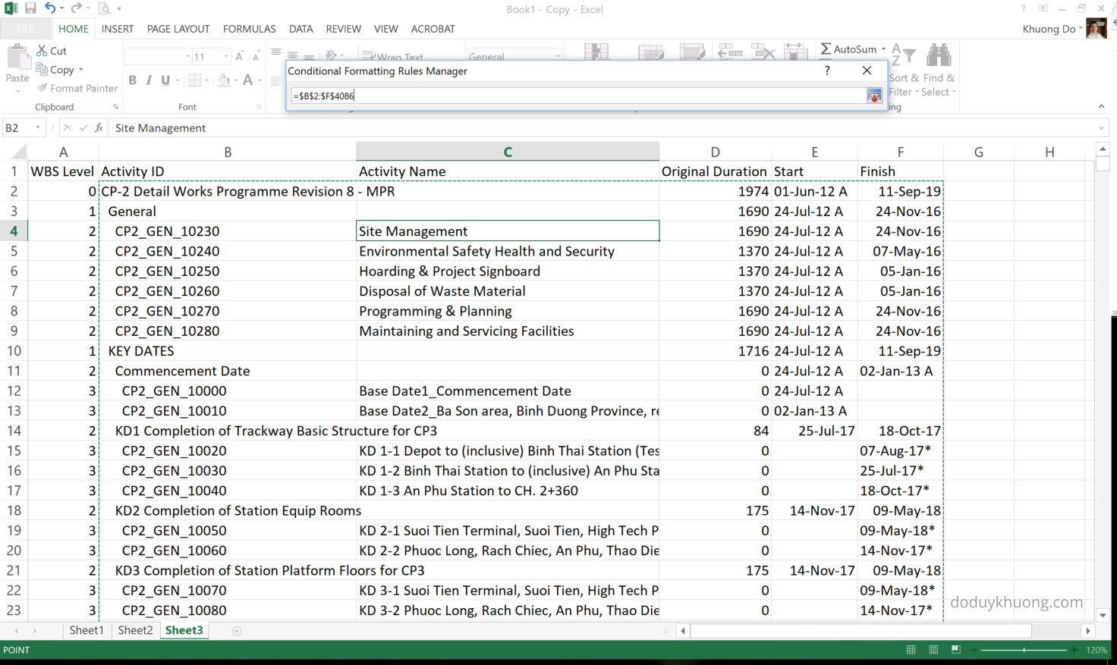Click the Paste clipboard icon
Image resolution: width=1117 pixels, height=665 pixels.
(17, 58)
